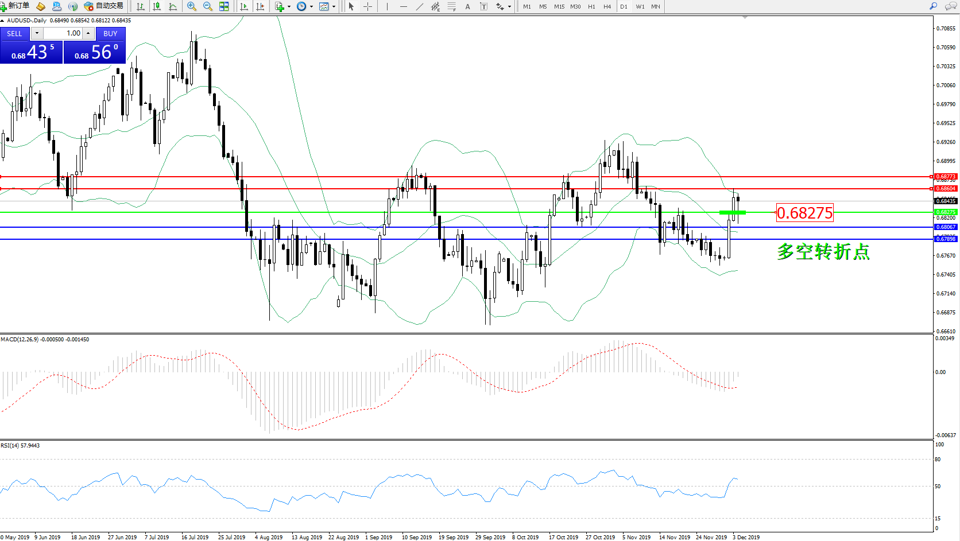
Task: Toggle auto trading (自动交易) button
Action: [104, 6]
